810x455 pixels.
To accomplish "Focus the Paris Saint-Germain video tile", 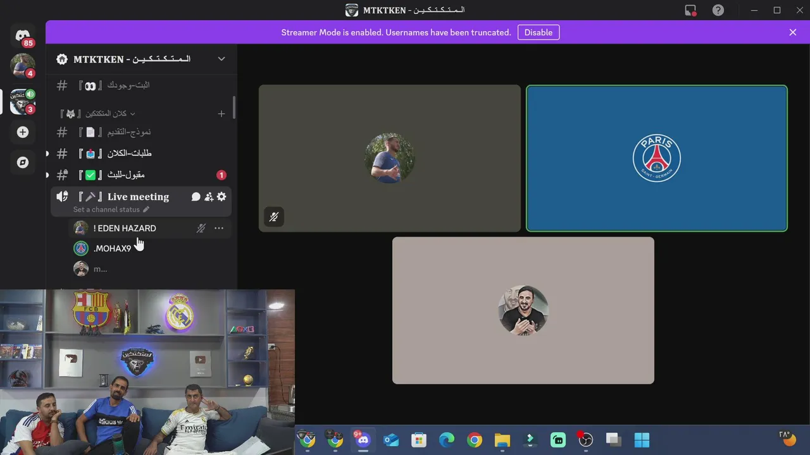I will [x=657, y=159].
